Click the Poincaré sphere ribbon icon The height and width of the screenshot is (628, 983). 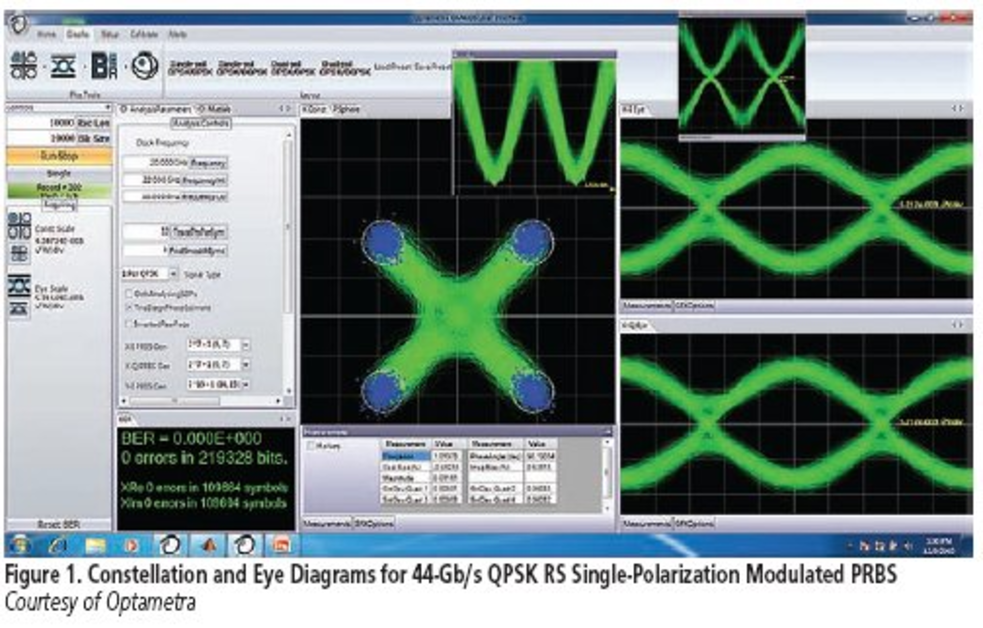tap(144, 66)
